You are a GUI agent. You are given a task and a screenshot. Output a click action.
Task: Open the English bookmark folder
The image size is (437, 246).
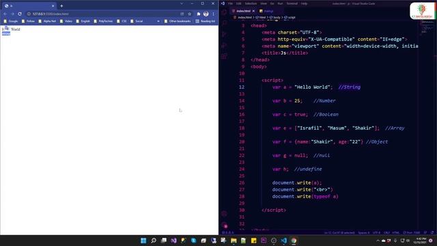click(83, 21)
